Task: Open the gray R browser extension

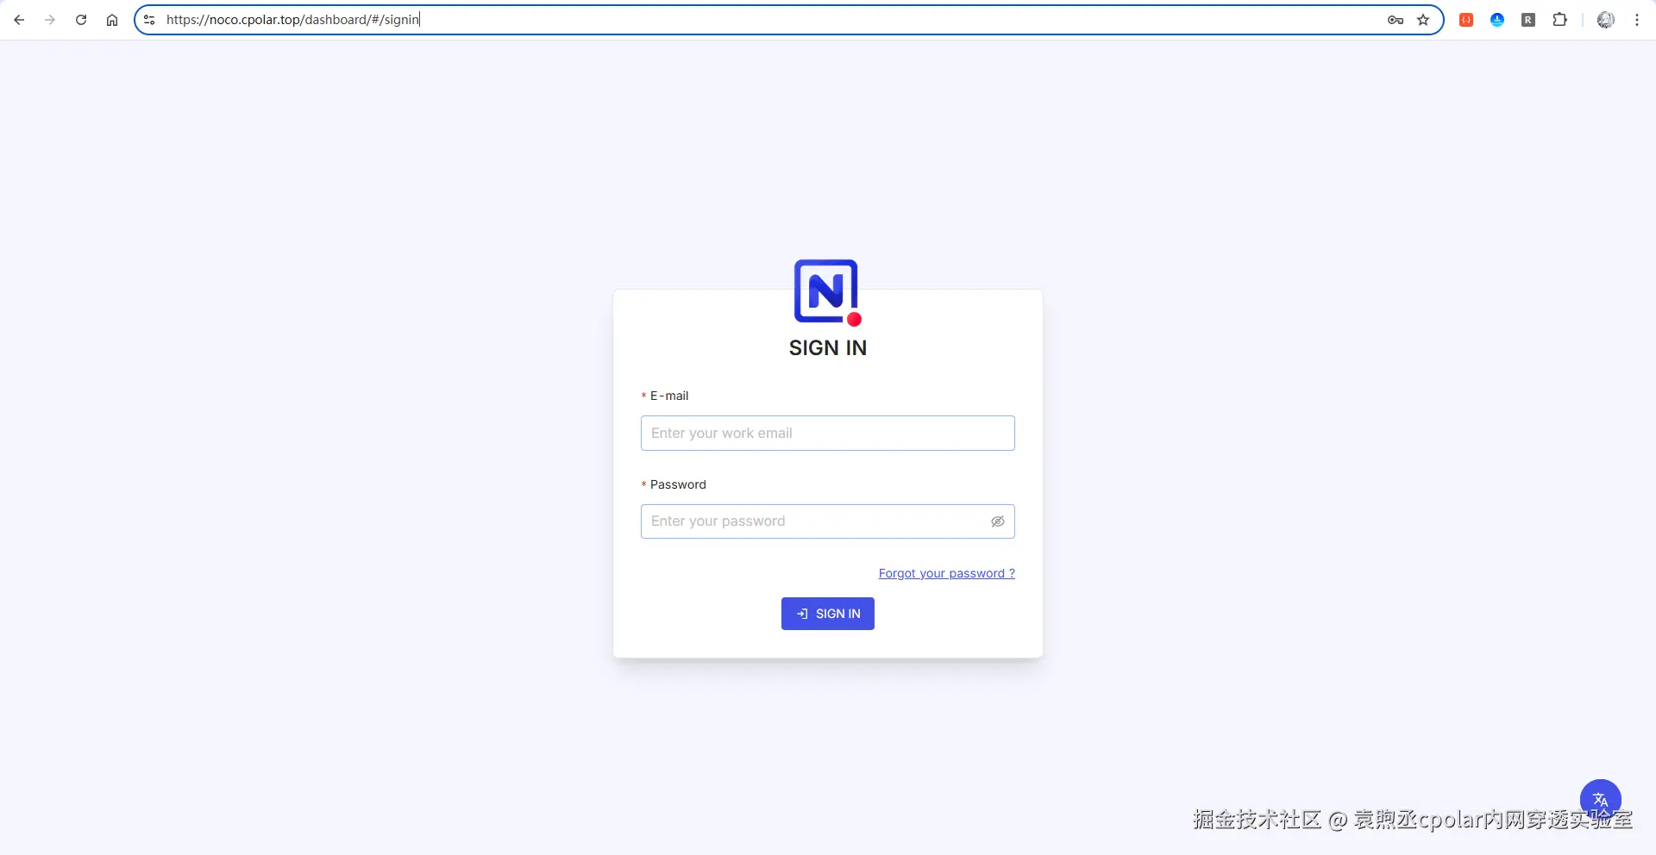Action: click(x=1528, y=20)
